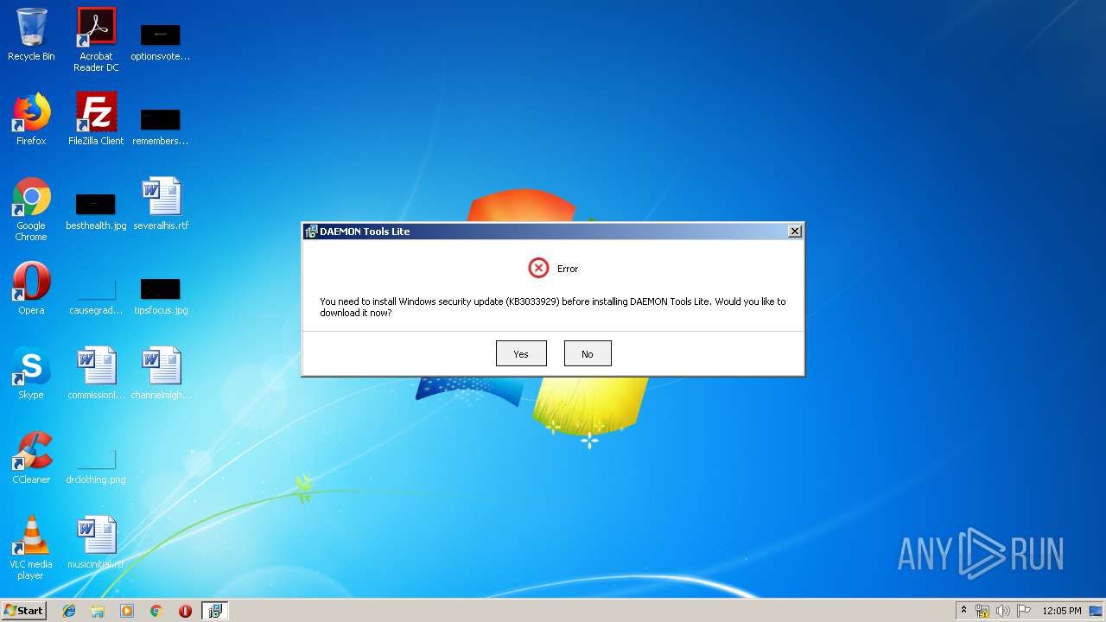Open the Start menu
The image size is (1106, 622).
pyautogui.click(x=24, y=610)
